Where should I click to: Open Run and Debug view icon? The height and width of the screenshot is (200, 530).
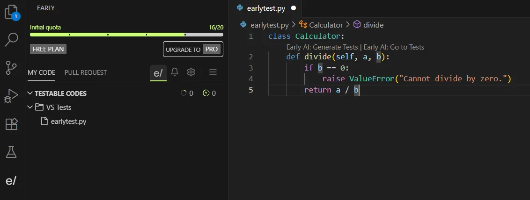coord(11,96)
